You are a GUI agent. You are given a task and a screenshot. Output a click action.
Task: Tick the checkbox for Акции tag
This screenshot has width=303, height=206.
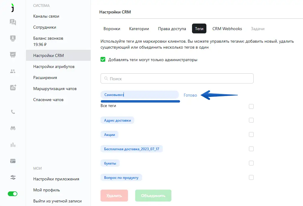(x=251, y=134)
